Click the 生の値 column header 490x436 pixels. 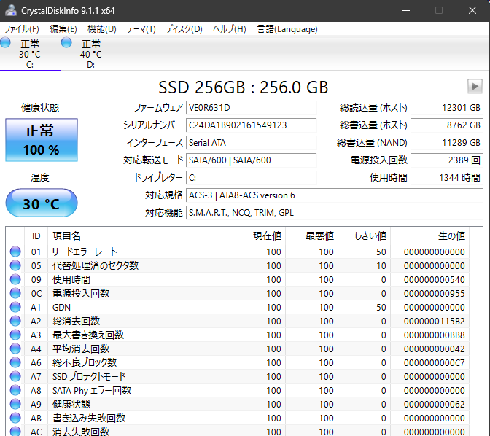tap(429, 236)
